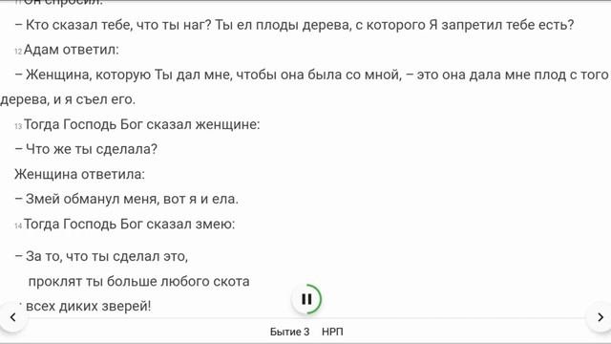The image size is (611, 344).
Task: Pause the audio playback
Action: click(x=306, y=299)
